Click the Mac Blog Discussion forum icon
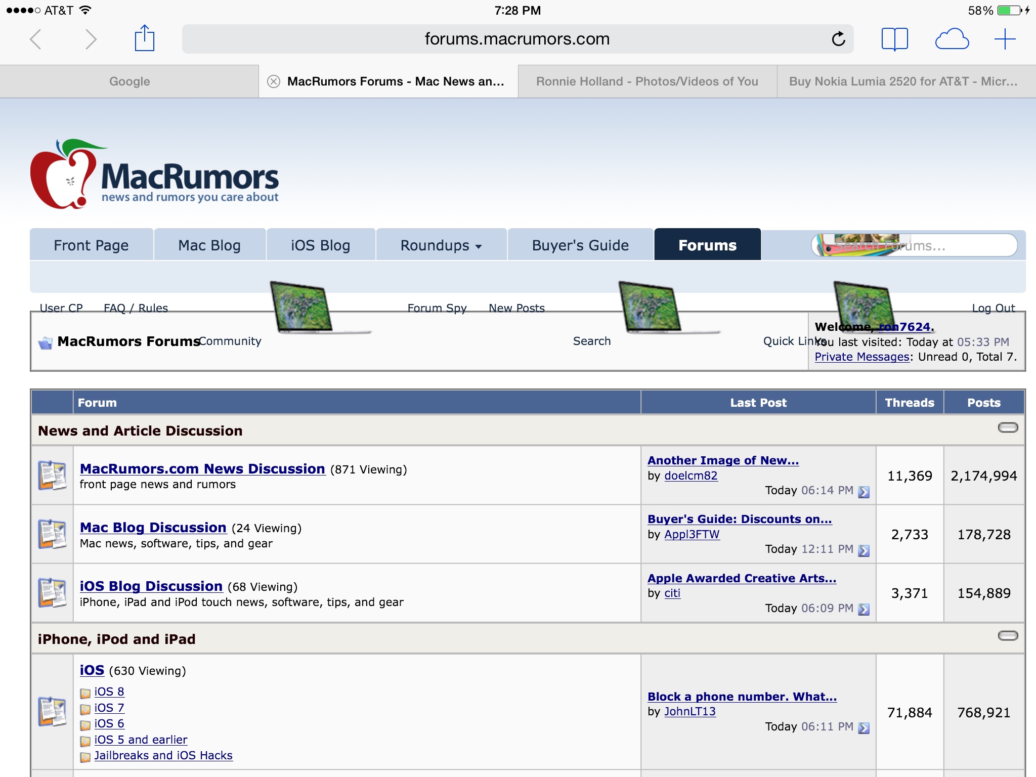This screenshot has height=777, width=1036. [x=52, y=534]
